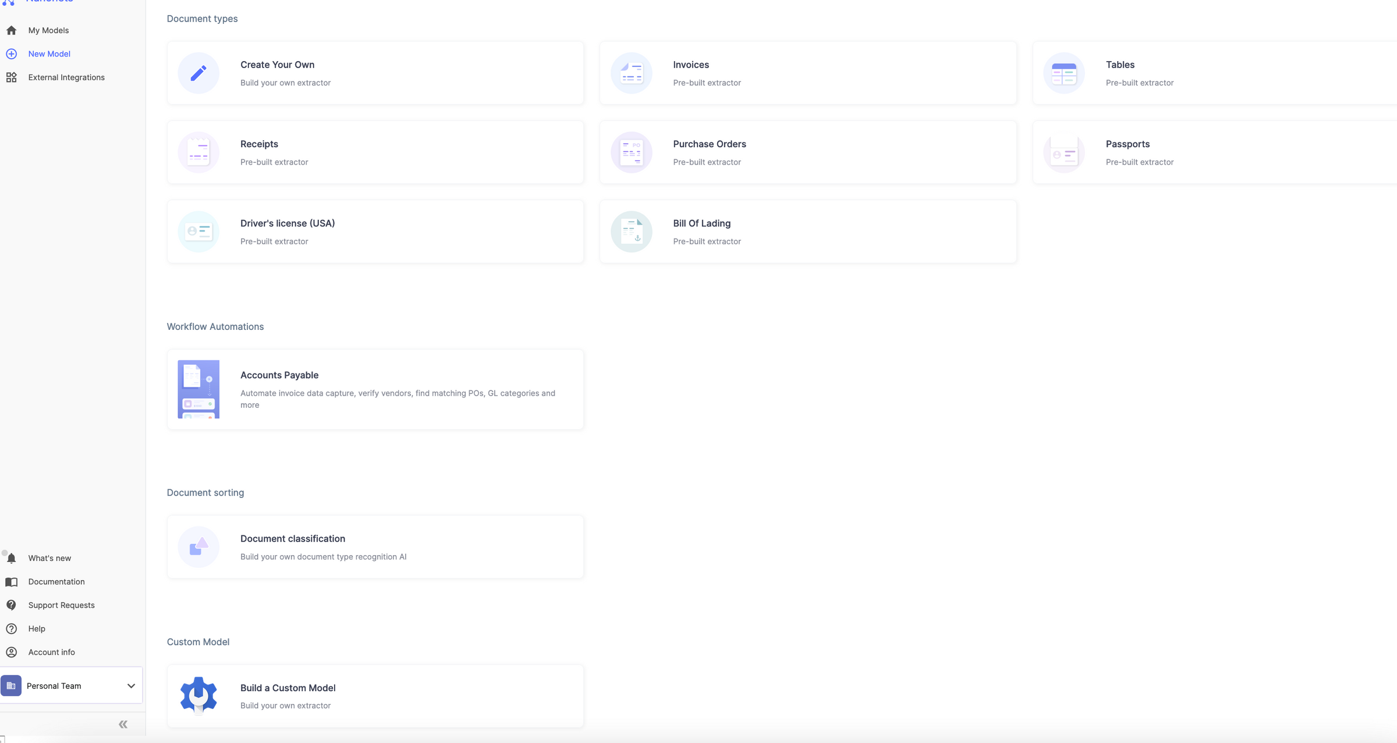Collapse the sidebar navigation panel
Image resolution: width=1397 pixels, height=743 pixels.
click(123, 724)
